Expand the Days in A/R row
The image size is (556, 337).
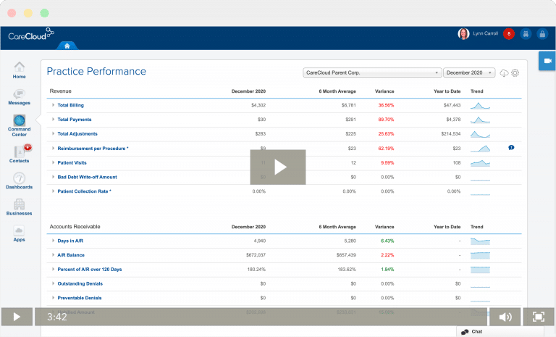coord(53,241)
